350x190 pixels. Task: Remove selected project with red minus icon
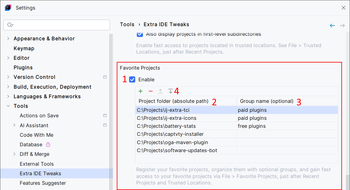pyautogui.click(x=151, y=91)
